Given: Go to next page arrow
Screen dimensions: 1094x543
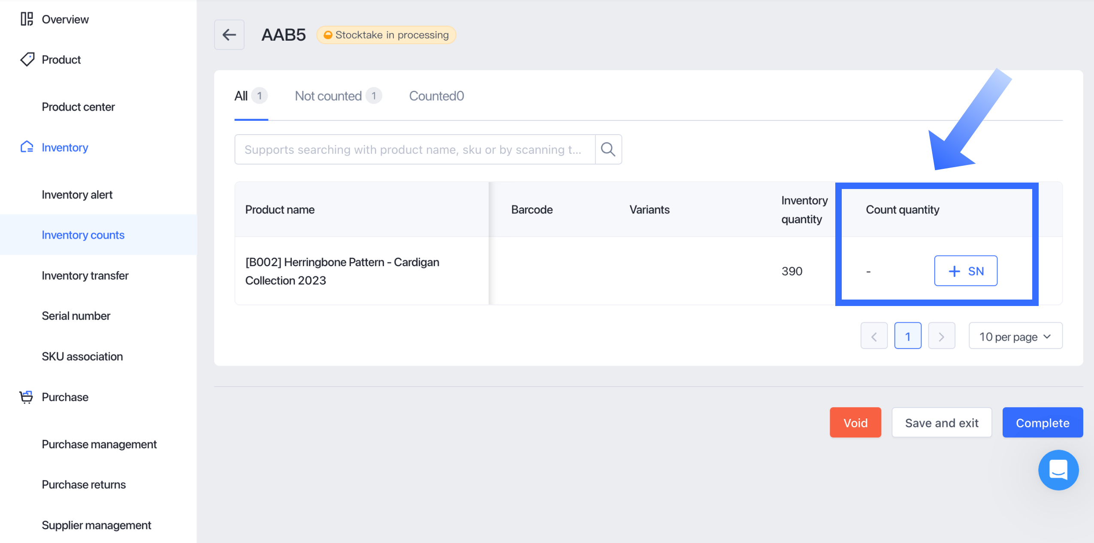Looking at the screenshot, I should 941,336.
